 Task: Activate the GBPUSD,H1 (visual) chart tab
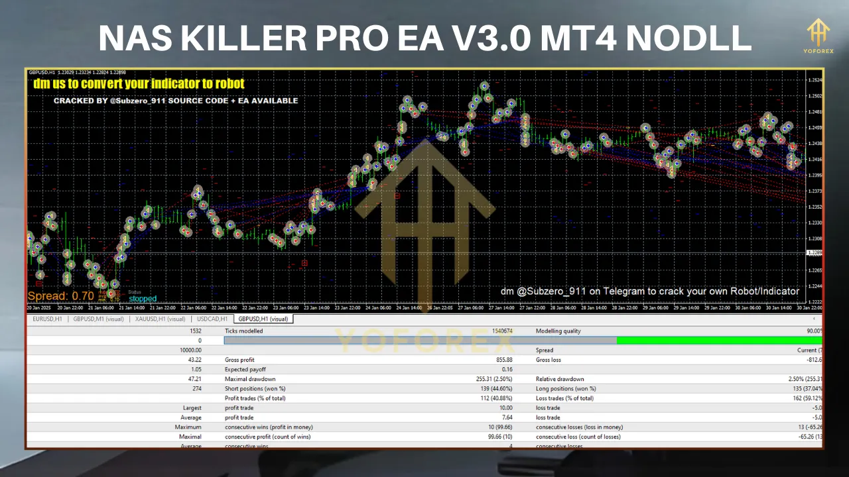coord(263,319)
